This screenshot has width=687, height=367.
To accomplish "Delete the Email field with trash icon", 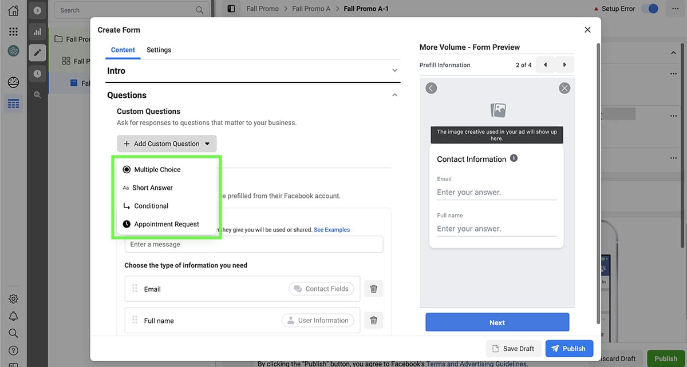I will click(x=373, y=289).
